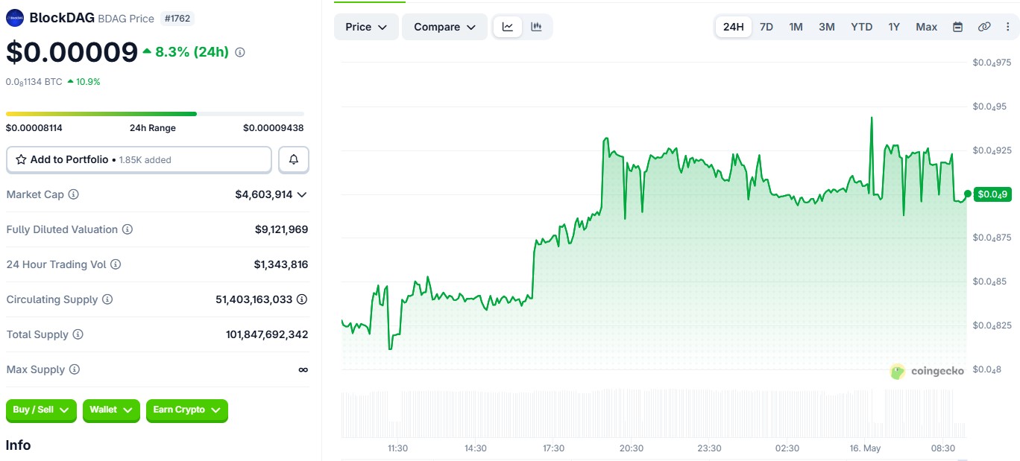The image size is (1020, 461).
Task: Click info icon next to Max Supply
Action: coord(75,369)
